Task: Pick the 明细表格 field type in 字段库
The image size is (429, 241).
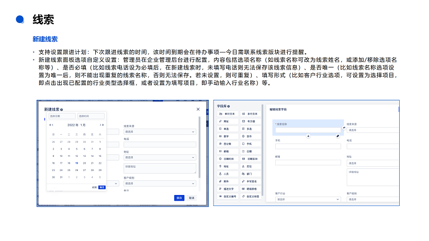Action: tap(251, 189)
